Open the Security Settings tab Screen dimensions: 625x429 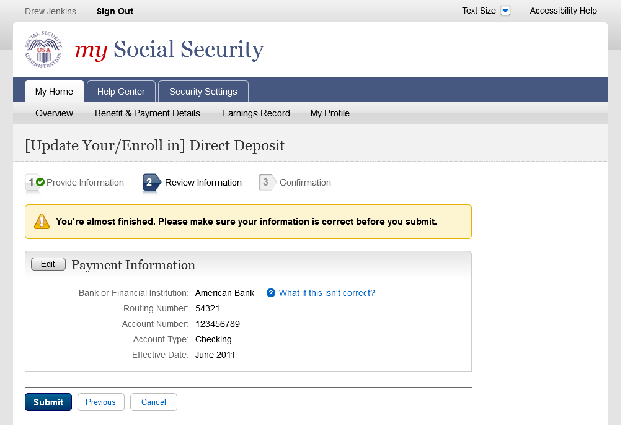(203, 92)
